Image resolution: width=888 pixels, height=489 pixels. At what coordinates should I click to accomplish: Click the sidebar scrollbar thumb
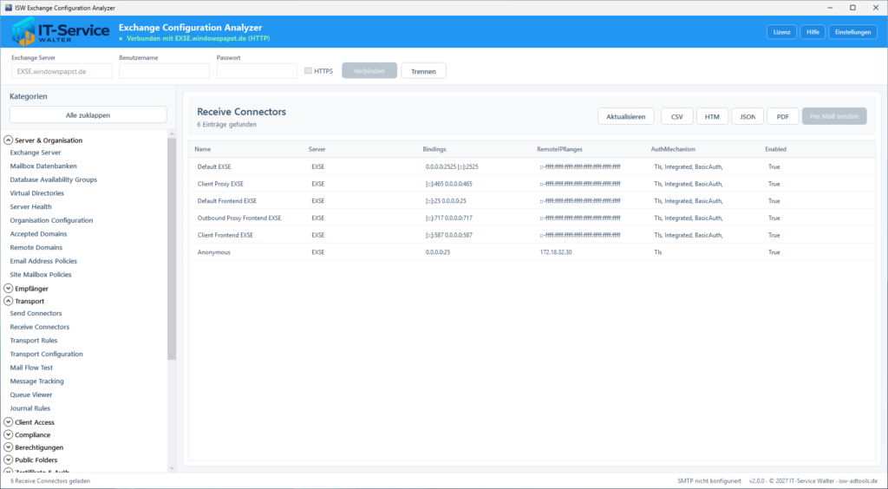[172, 249]
